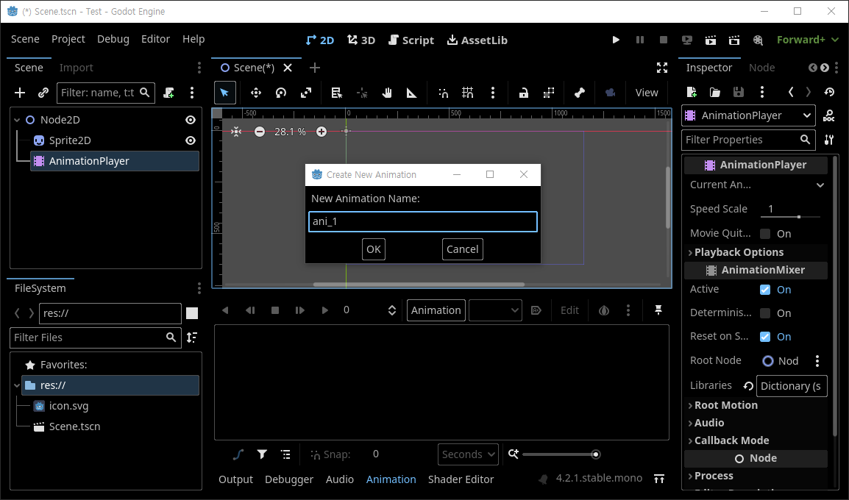
Task: Select the Move Mode tool in viewport toolbar
Action: point(255,93)
